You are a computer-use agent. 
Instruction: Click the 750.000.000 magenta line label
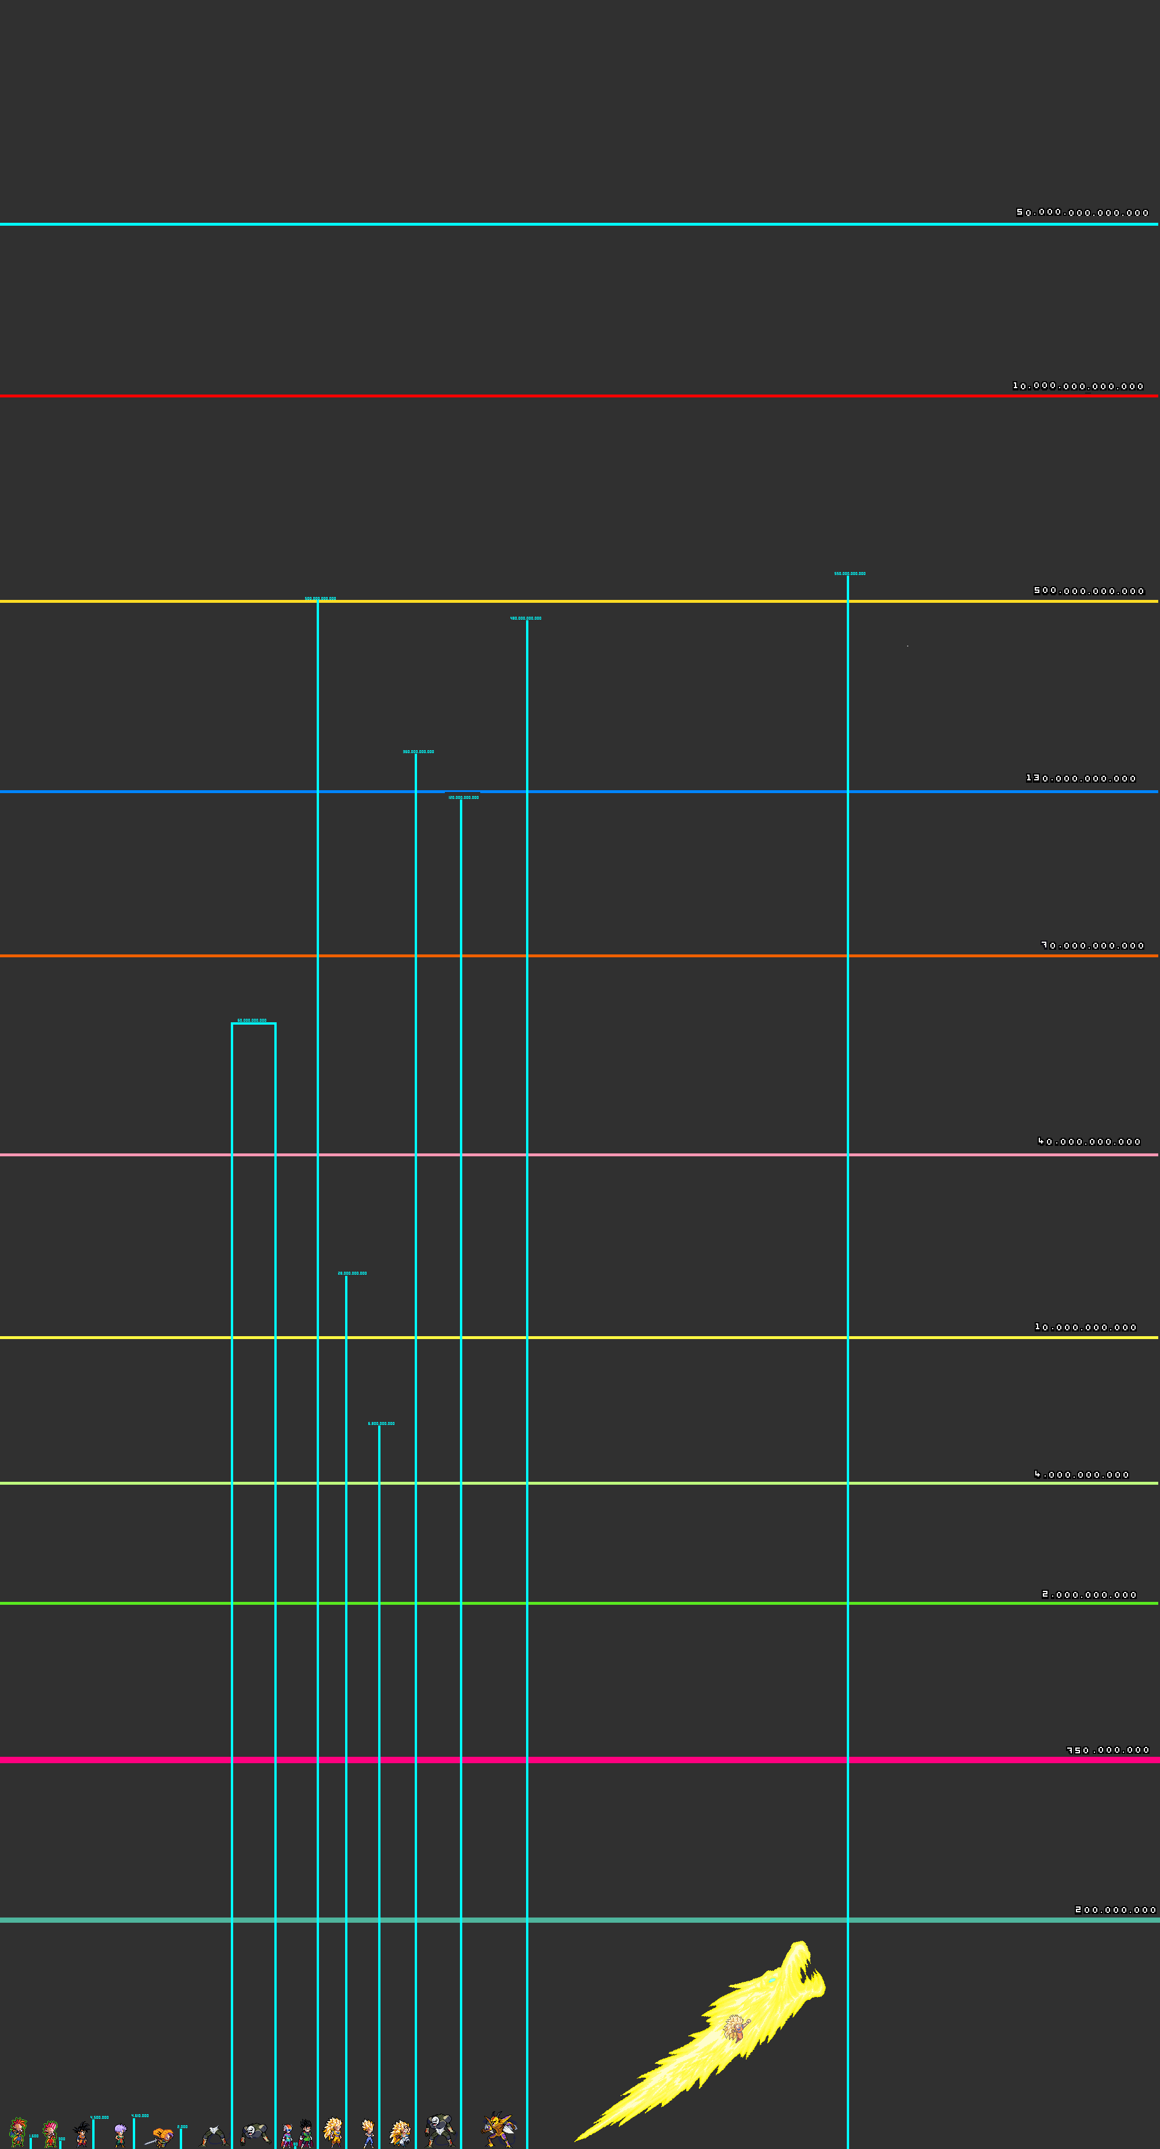pos(1107,1750)
